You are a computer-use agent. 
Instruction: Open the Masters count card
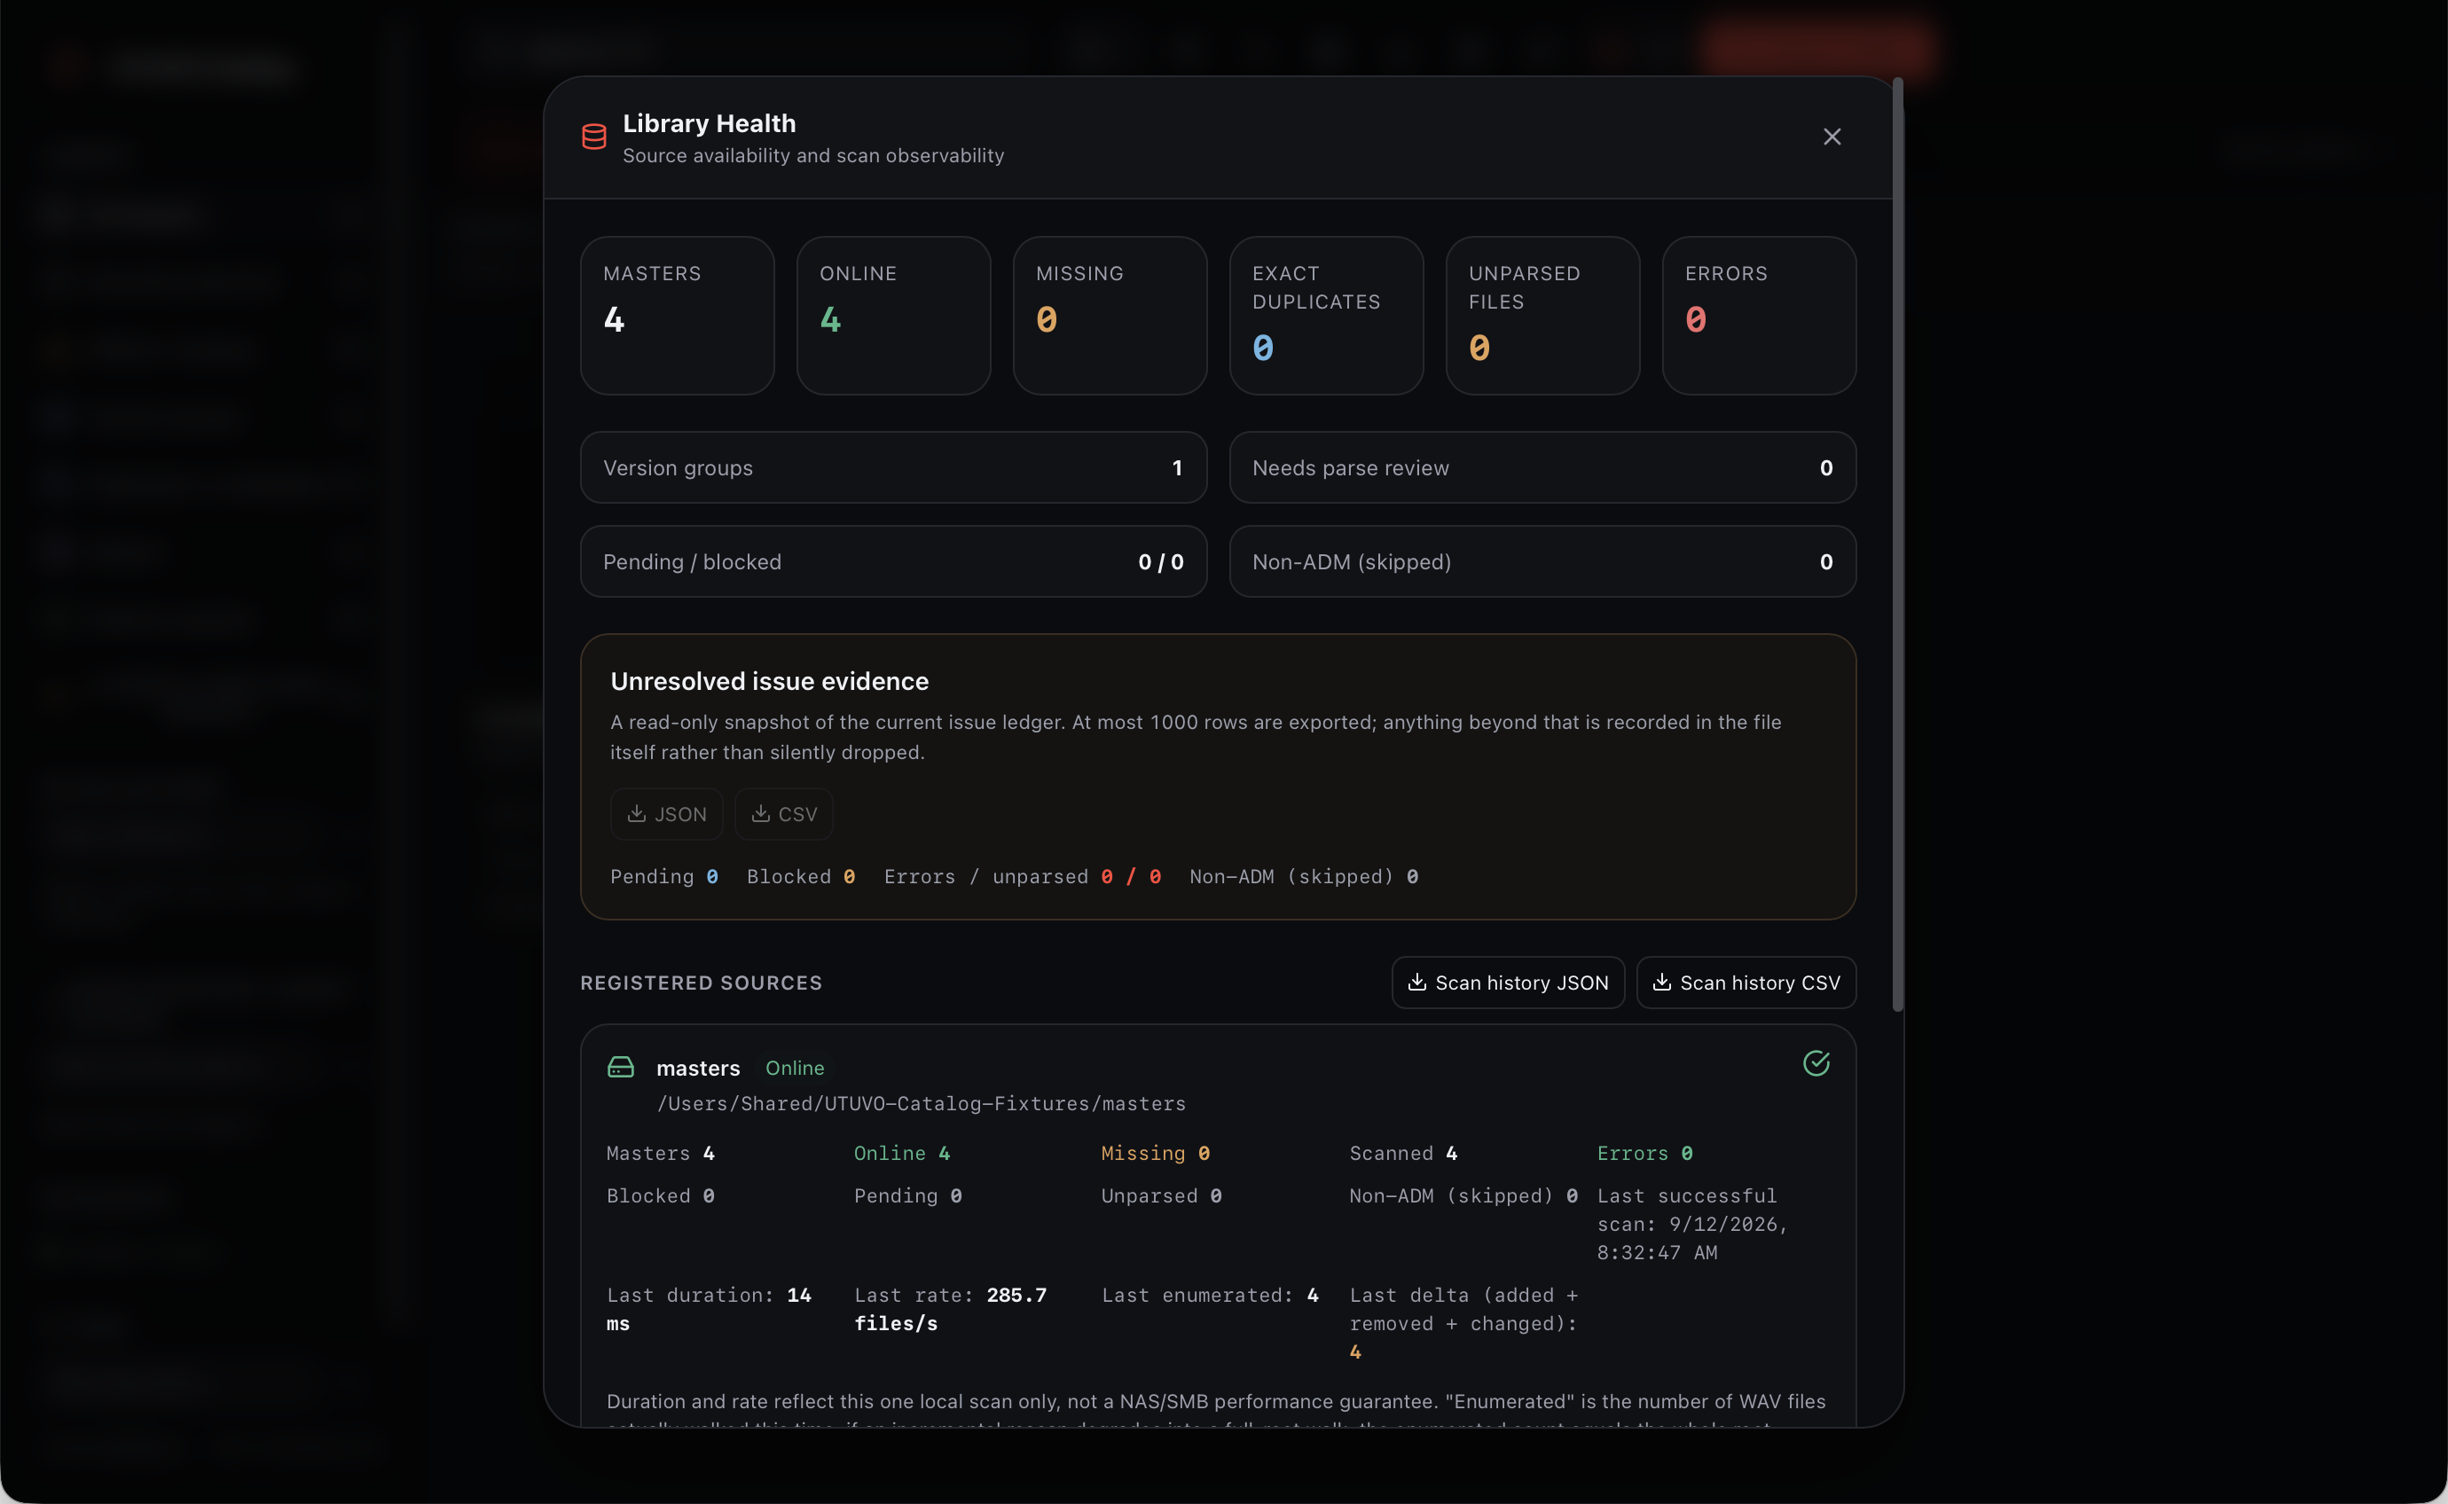coord(678,316)
